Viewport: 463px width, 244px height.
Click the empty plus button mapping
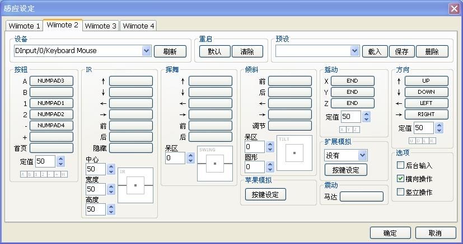[52, 137]
